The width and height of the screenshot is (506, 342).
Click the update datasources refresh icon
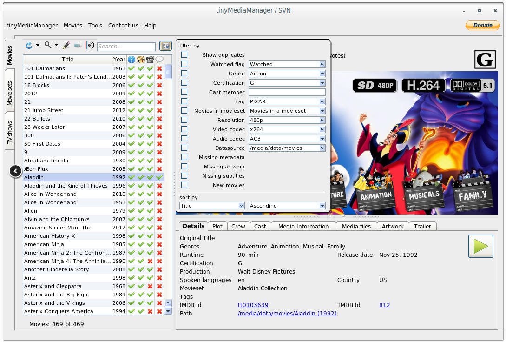click(x=29, y=45)
